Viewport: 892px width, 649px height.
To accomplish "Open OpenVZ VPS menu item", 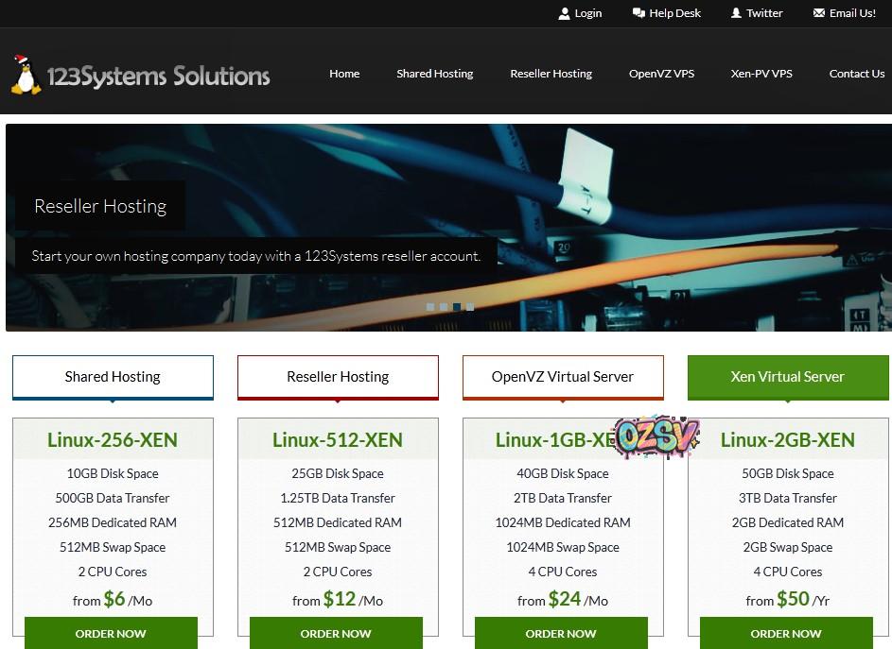I will click(x=661, y=74).
